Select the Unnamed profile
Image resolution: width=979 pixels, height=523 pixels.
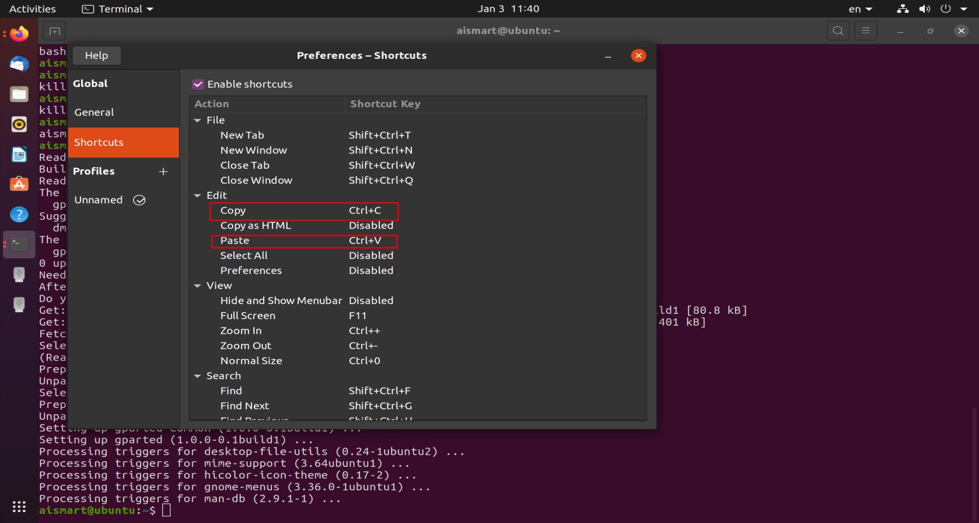(99, 200)
